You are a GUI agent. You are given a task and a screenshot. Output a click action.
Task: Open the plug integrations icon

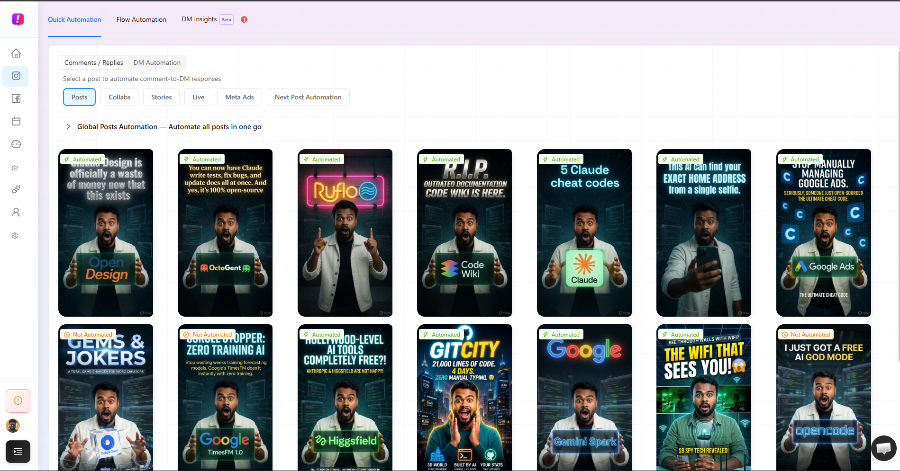click(16, 189)
